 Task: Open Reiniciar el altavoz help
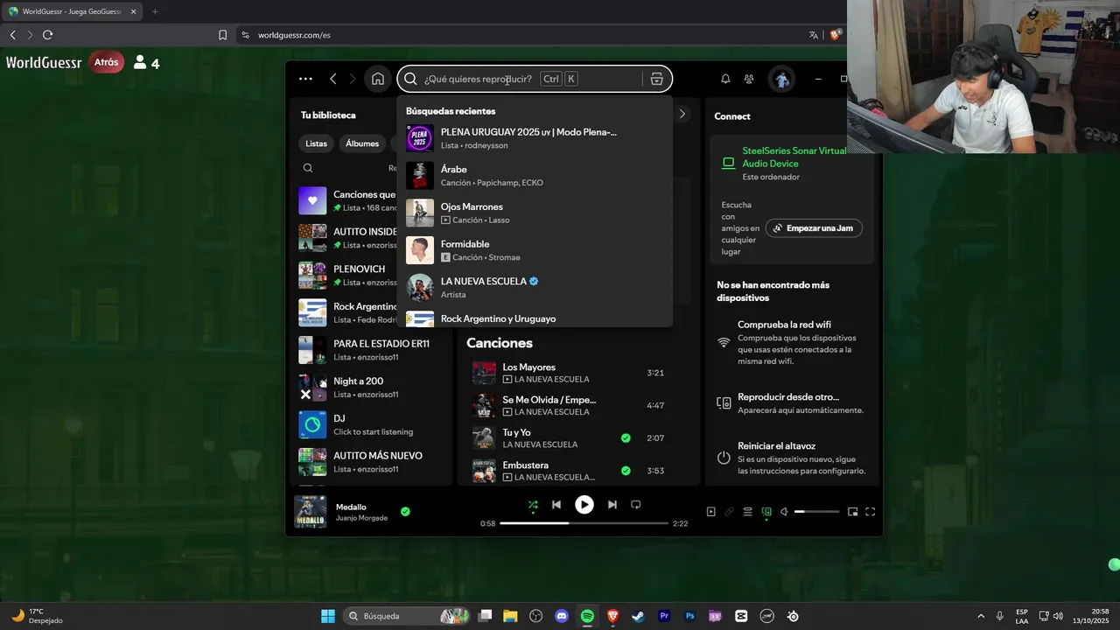click(793, 458)
